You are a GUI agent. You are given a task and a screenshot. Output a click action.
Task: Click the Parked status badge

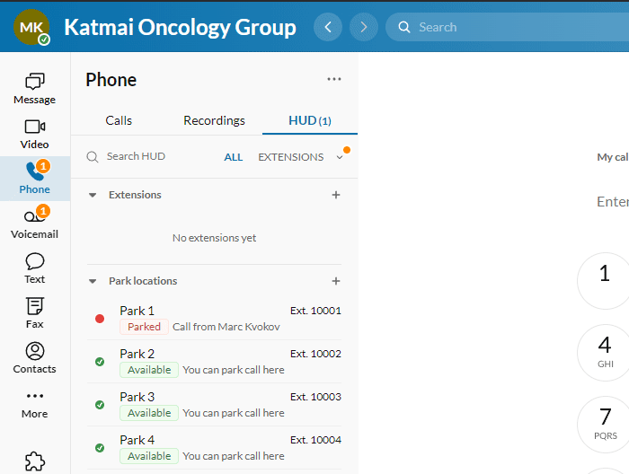coord(144,327)
